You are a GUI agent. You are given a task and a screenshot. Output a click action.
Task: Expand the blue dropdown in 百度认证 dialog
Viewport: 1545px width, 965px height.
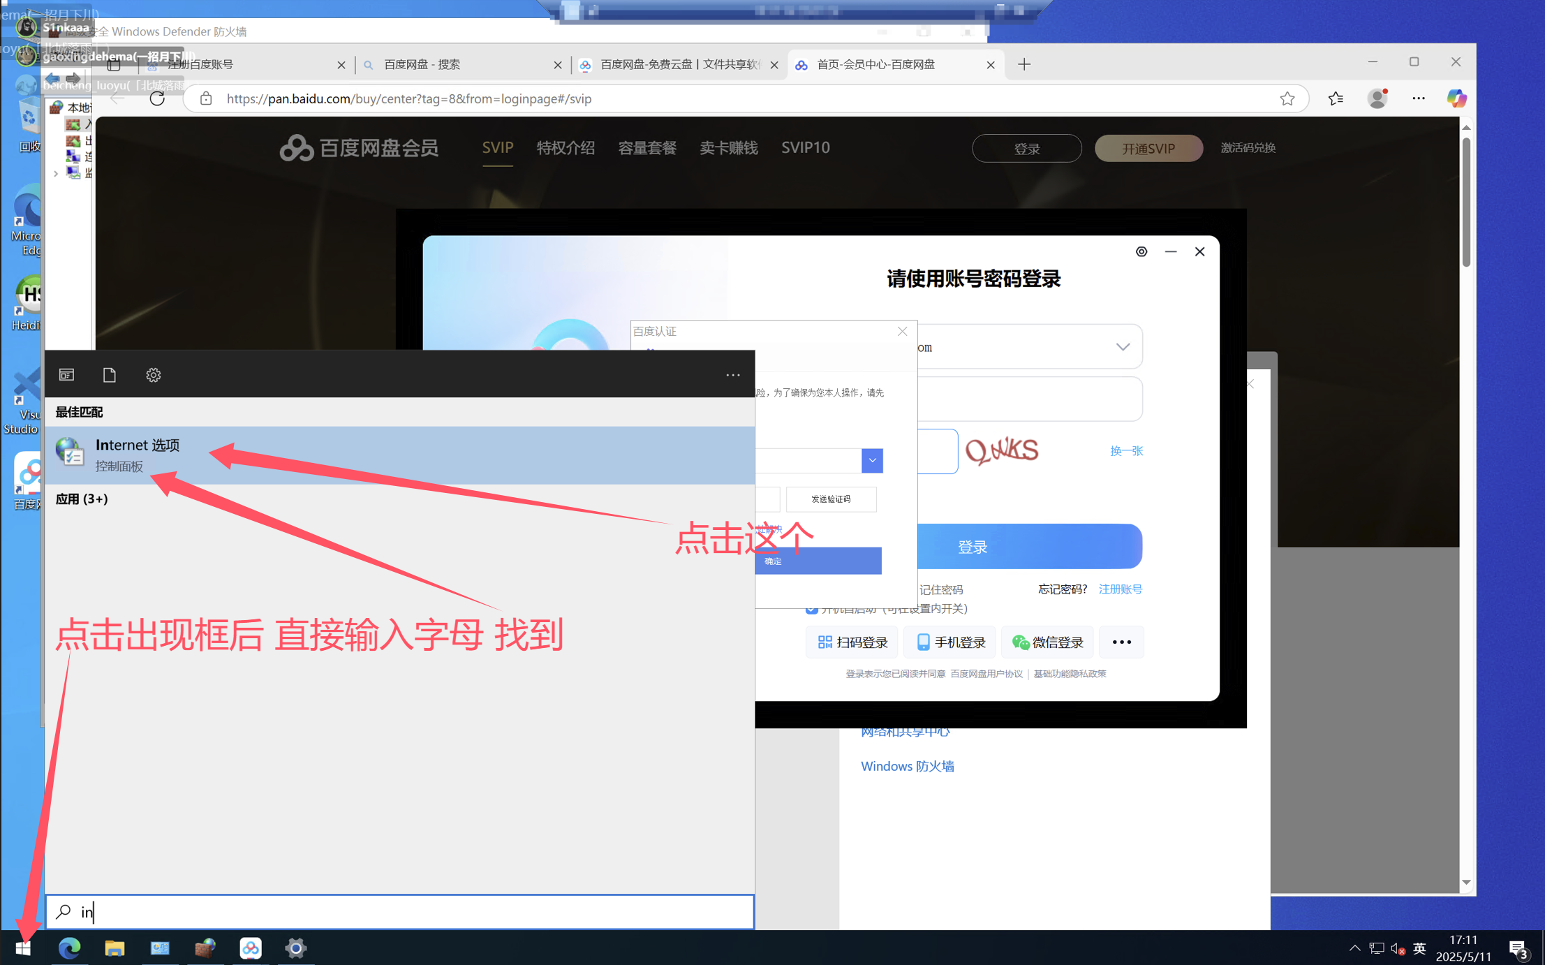click(872, 460)
